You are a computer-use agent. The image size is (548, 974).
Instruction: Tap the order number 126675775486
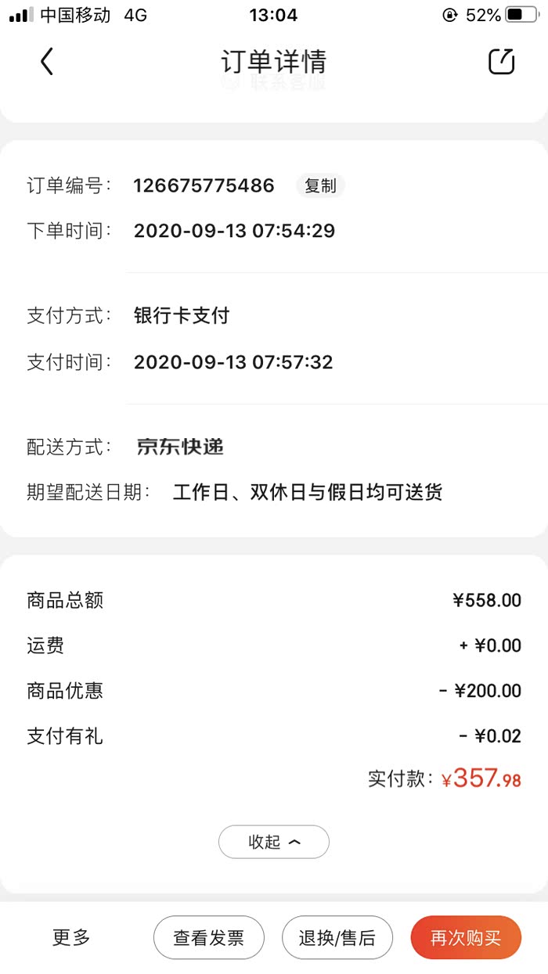tap(204, 185)
